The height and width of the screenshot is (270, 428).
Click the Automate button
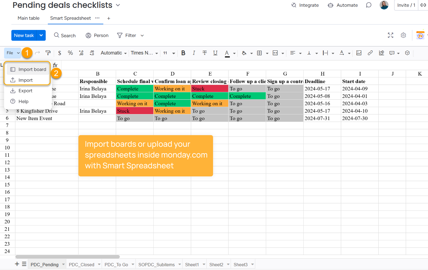[343, 5]
